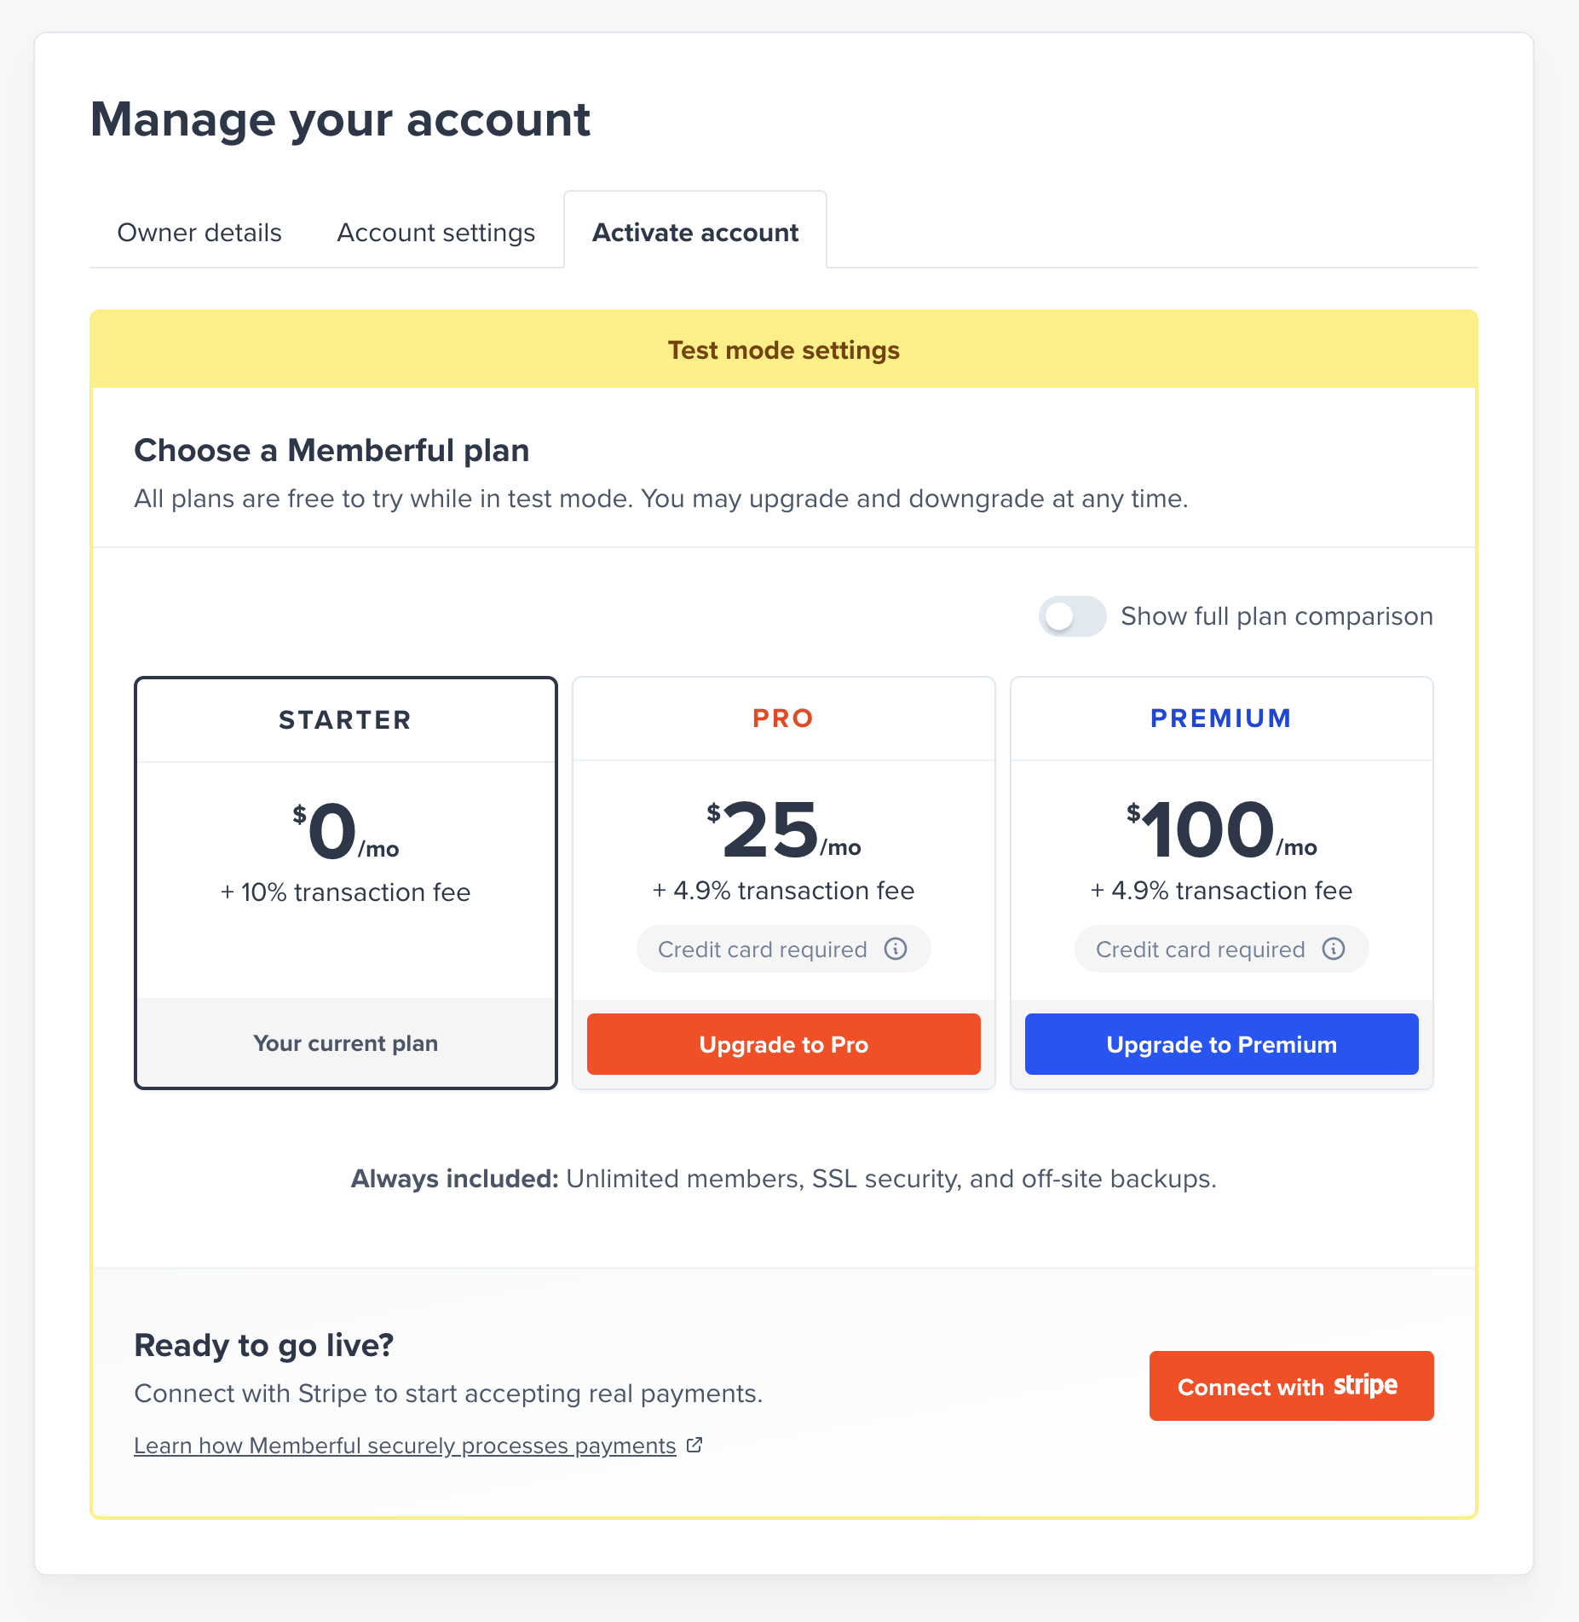Open the Account settings tab
The image size is (1579, 1622).
[x=435, y=232]
